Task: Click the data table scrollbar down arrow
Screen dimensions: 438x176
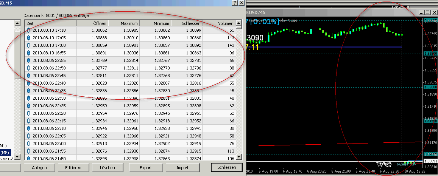Action: [x=239, y=158]
